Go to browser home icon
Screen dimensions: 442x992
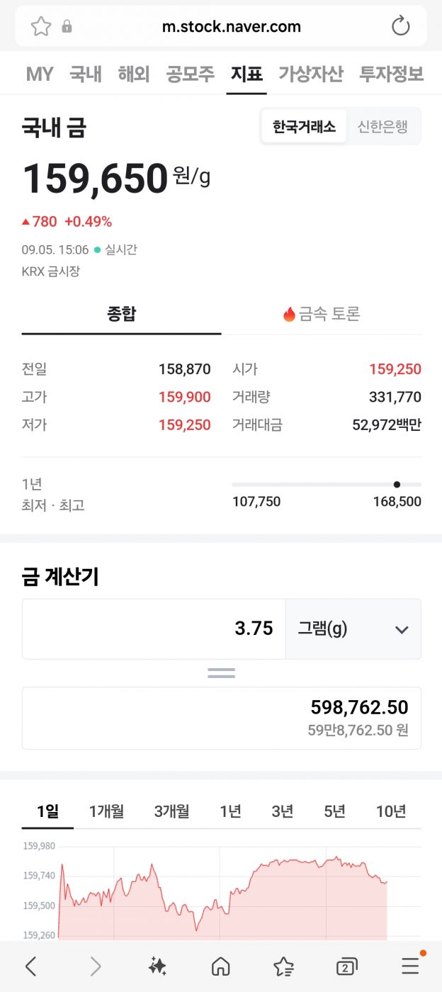(x=221, y=966)
